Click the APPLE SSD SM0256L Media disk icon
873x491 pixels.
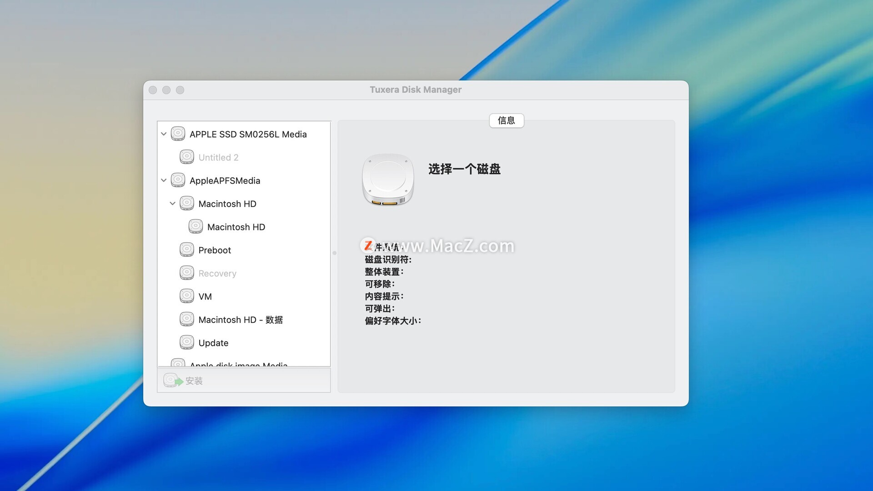(x=178, y=134)
